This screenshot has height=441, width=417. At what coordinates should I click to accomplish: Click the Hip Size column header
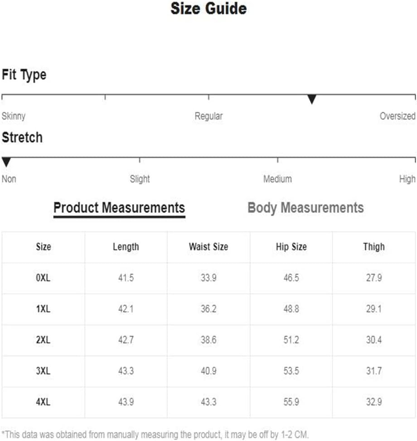(x=291, y=247)
